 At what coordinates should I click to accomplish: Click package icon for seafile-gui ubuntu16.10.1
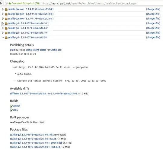tap(6, 24)
